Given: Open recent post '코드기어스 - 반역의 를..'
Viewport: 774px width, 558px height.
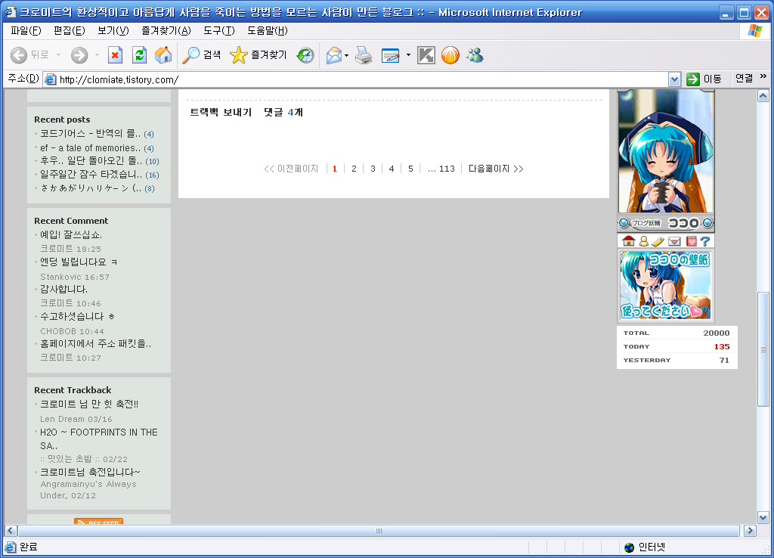Looking at the screenshot, I should point(91,133).
